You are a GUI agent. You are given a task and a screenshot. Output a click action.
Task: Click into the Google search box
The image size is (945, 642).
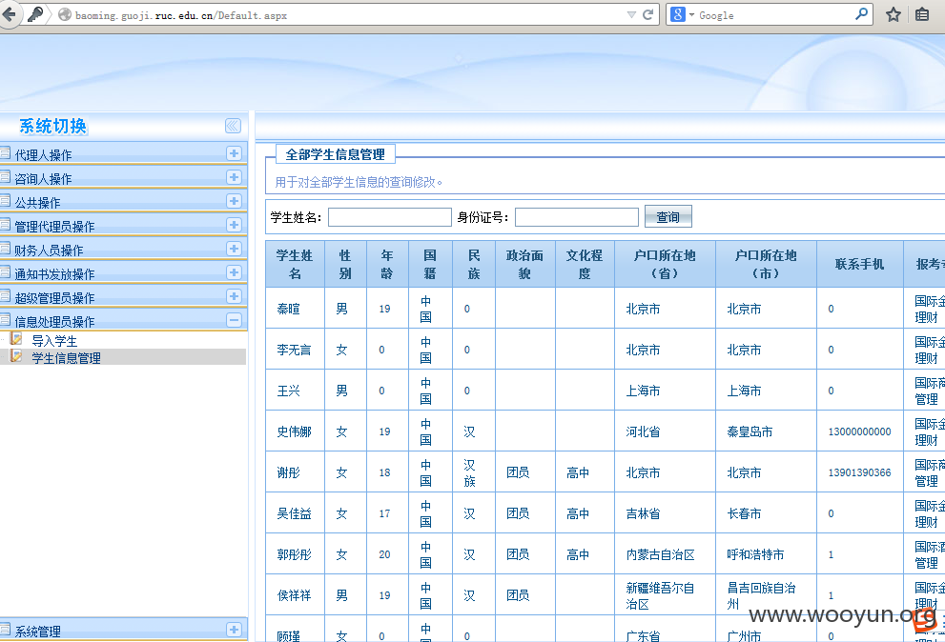coord(774,15)
